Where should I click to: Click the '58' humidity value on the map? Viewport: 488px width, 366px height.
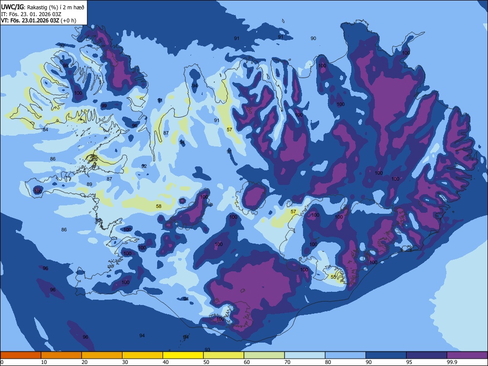[x=159, y=206]
